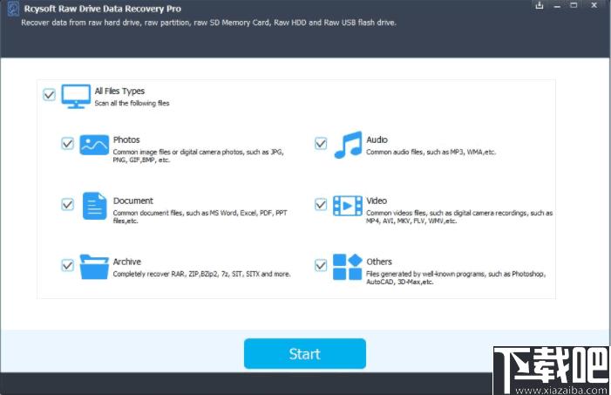Click the Document page icon

(95, 206)
